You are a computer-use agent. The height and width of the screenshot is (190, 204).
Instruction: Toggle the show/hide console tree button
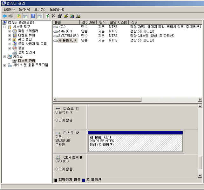(25, 16)
